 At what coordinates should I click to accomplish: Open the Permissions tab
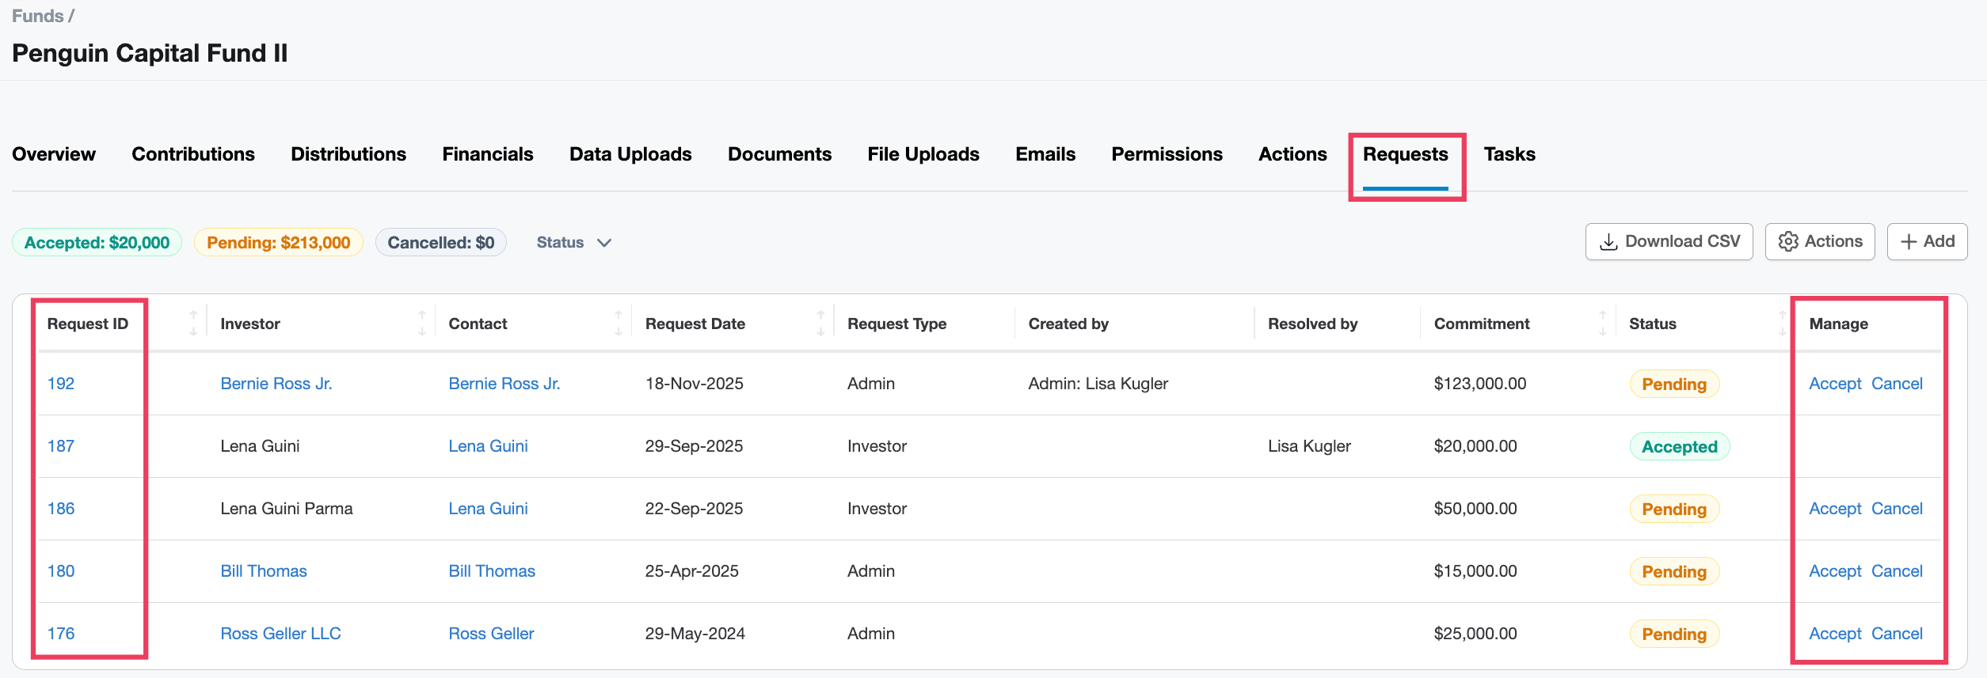point(1167,154)
